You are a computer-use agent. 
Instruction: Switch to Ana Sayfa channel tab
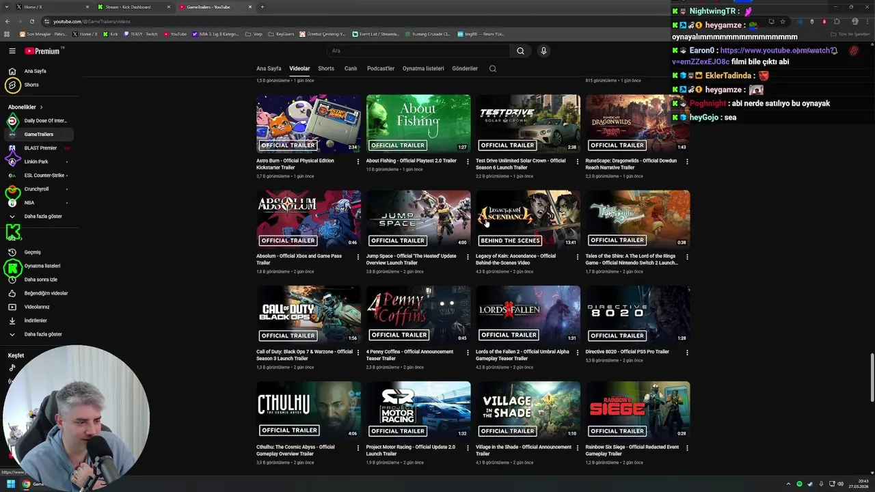pyautogui.click(x=269, y=68)
